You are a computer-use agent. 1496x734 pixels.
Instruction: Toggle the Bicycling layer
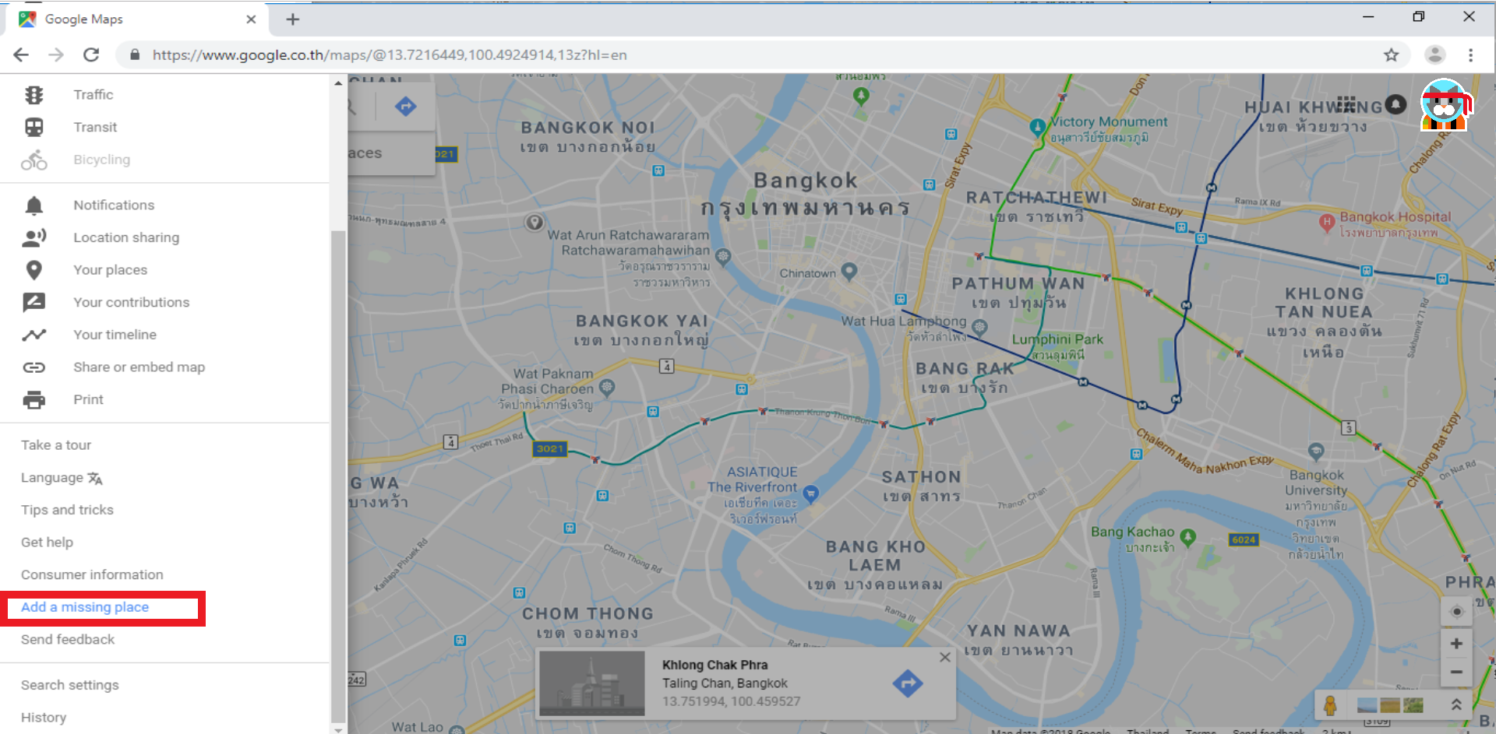coord(101,160)
